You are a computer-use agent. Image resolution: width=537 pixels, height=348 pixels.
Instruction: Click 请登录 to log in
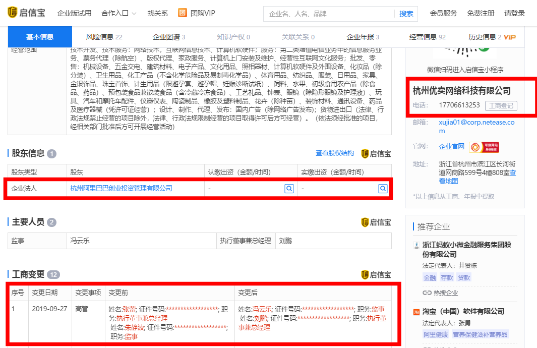pyautogui.click(x=514, y=13)
